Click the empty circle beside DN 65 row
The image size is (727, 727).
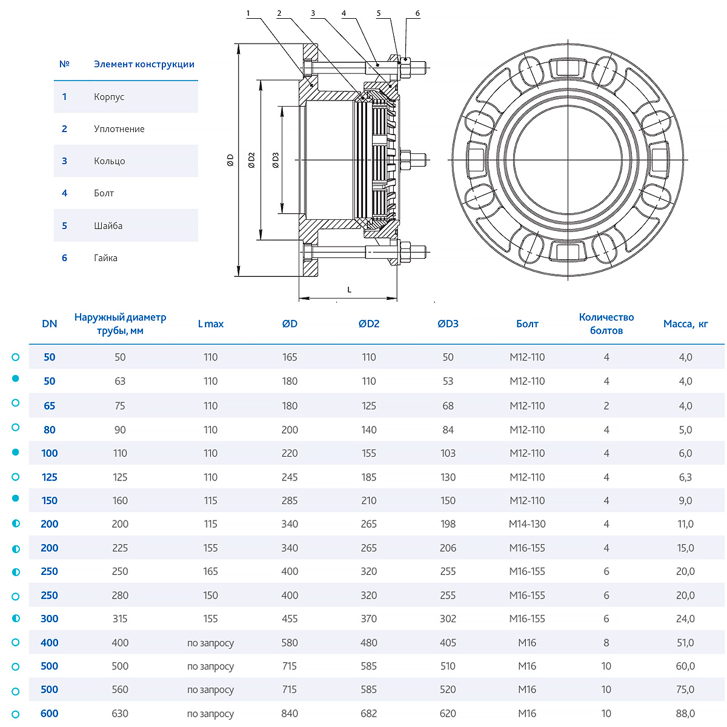click(16, 403)
